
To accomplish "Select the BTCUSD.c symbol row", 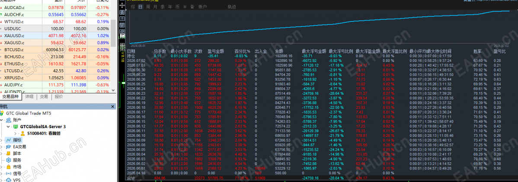I will 55,49.
